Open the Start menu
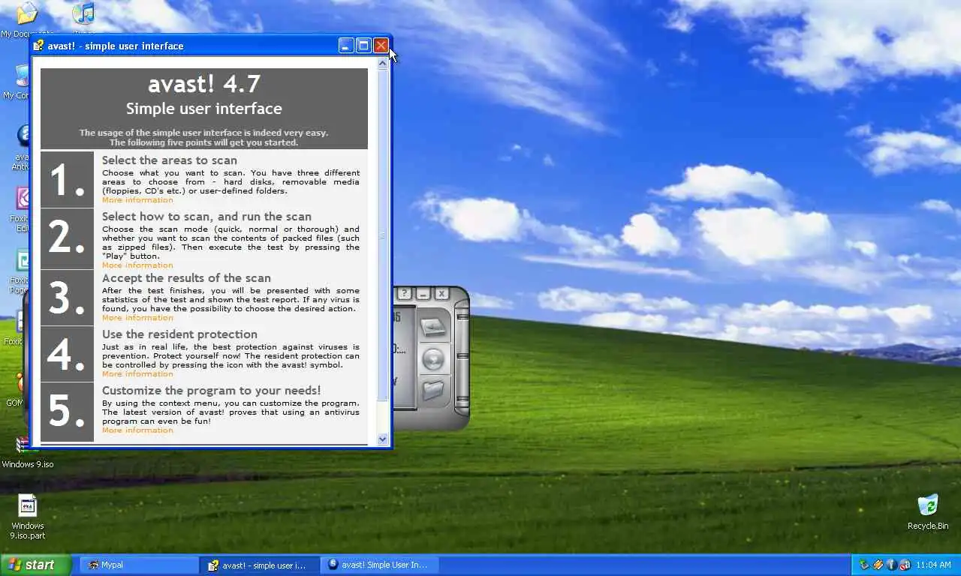 (x=35, y=565)
